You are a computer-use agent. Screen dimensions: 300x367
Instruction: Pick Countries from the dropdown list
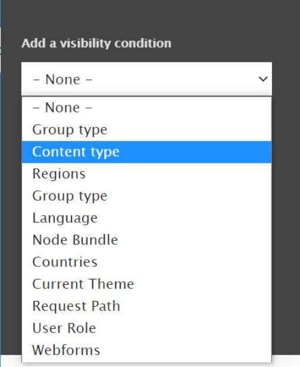point(146,262)
